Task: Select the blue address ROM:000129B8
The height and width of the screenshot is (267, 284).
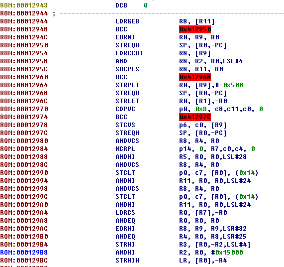Action: pos(24,253)
